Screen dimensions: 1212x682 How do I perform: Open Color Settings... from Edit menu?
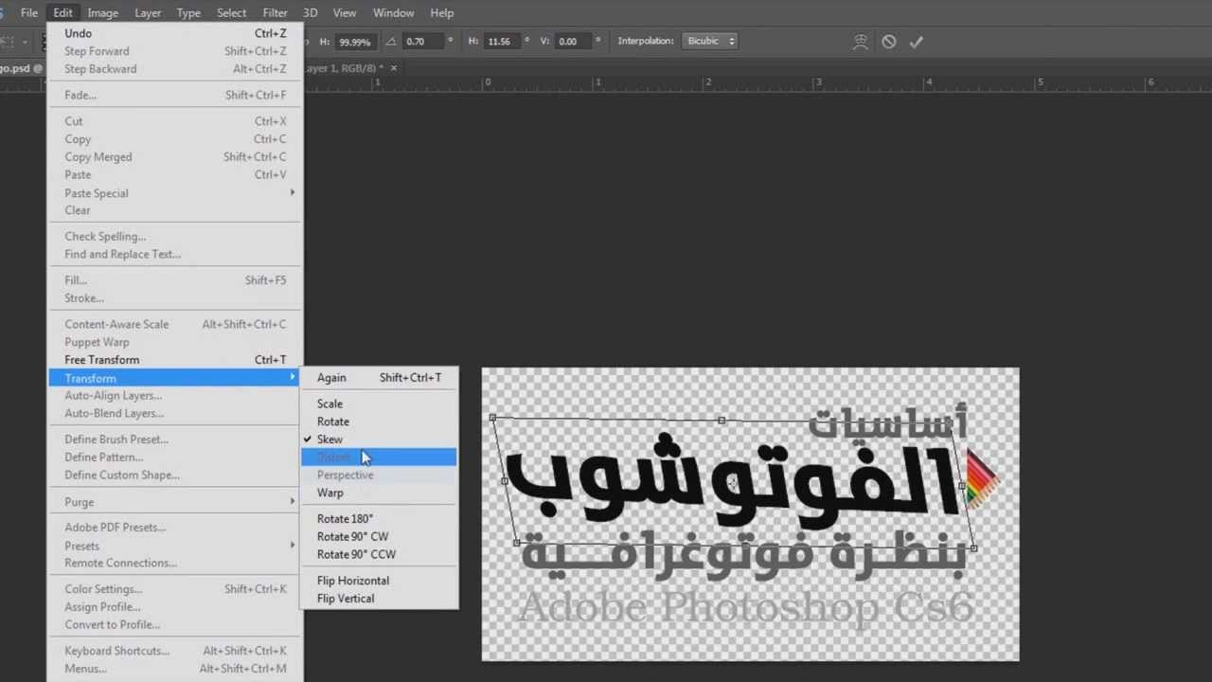pyautogui.click(x=175, y=589)
